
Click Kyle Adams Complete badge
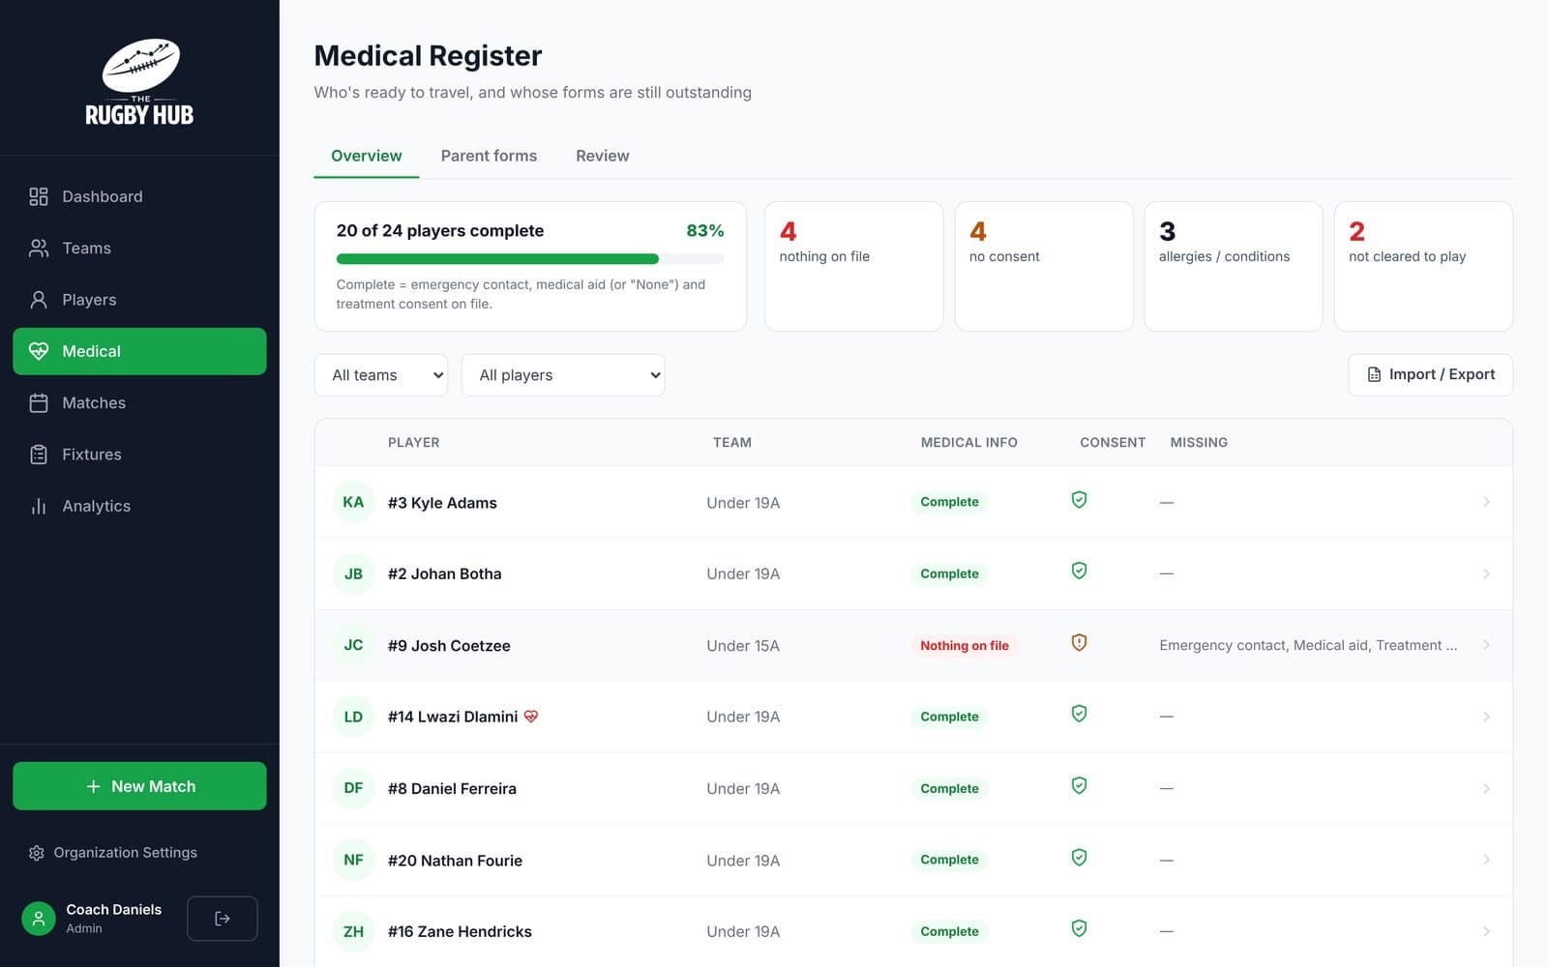949,502
